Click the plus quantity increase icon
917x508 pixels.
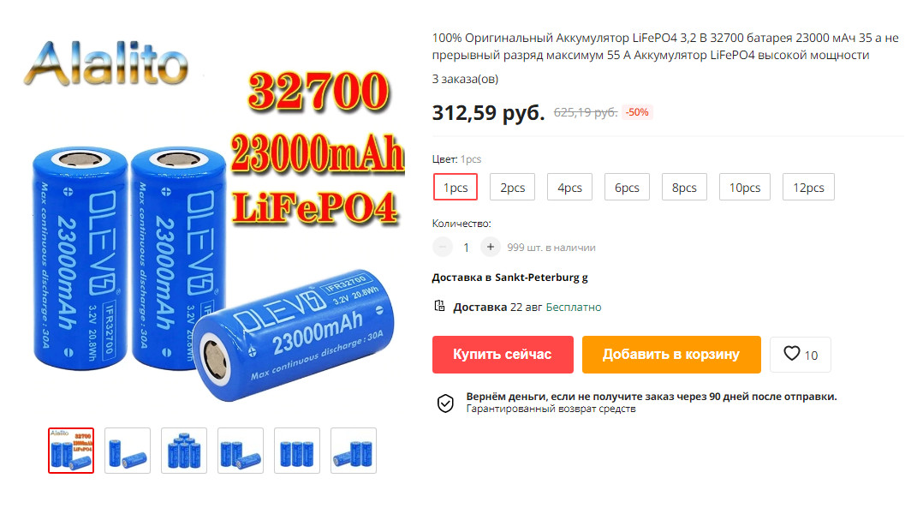click(490, 247)
